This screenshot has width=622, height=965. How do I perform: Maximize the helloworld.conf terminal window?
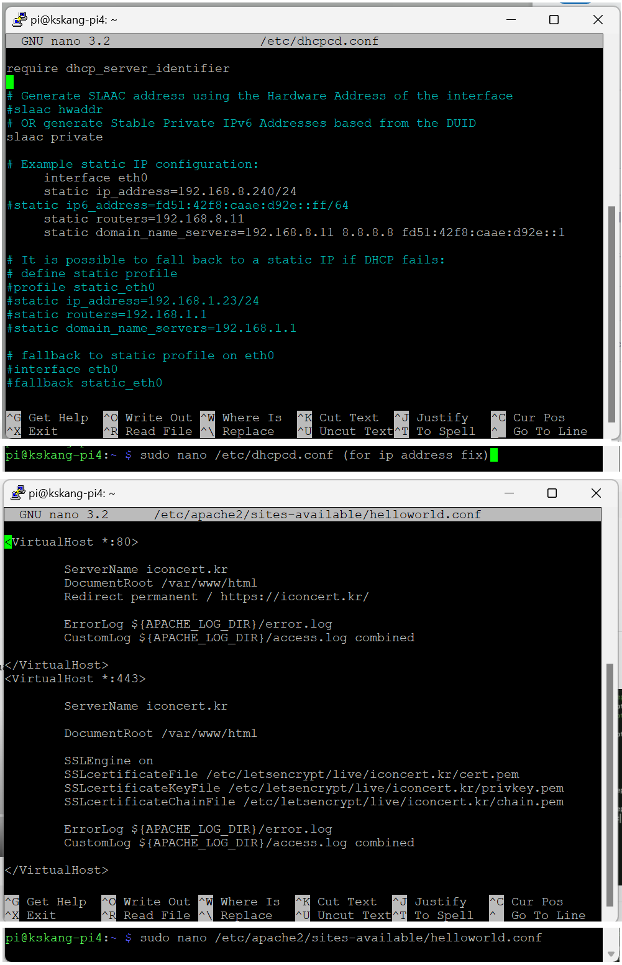552,493
